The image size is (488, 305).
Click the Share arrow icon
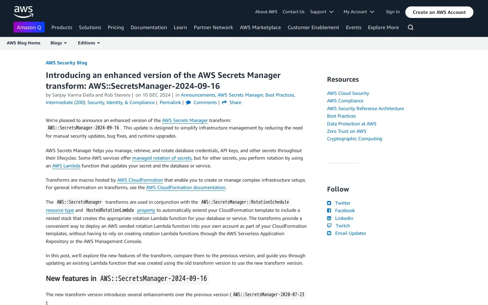tap(224, 103)
